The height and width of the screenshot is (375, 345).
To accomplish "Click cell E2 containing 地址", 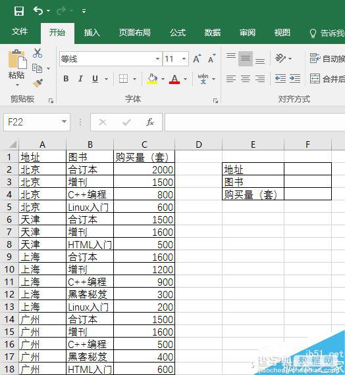I will (x=253, y=169).
